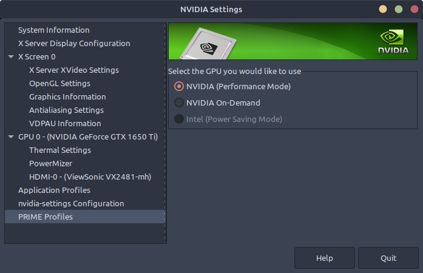This screenshot has width=423, height=273.
Task: Collapse the GPU 0 tree node
Action: click(11, 137)
